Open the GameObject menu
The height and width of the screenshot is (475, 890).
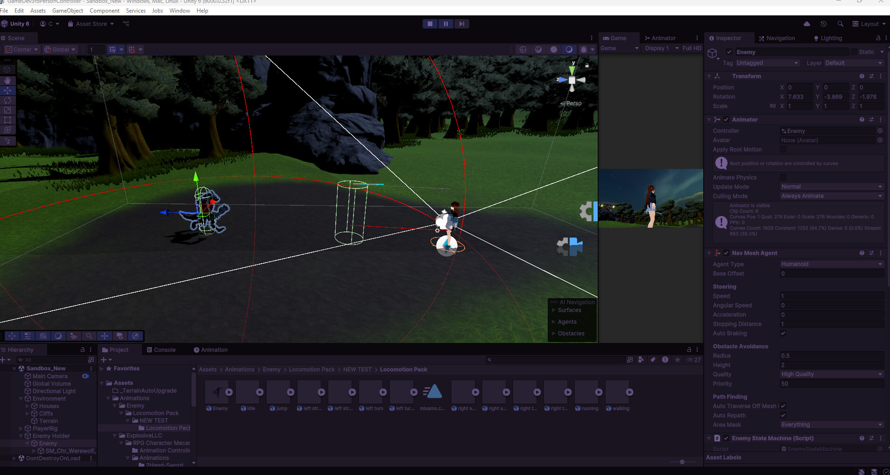68,10
